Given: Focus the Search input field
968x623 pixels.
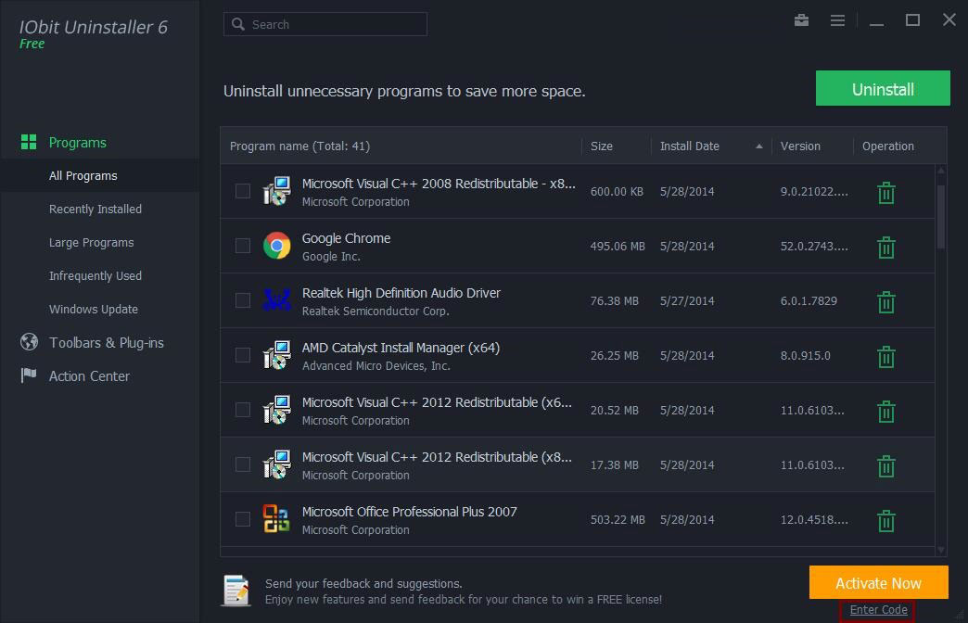Looking at the screenshot, I should (x=334, y=24).
